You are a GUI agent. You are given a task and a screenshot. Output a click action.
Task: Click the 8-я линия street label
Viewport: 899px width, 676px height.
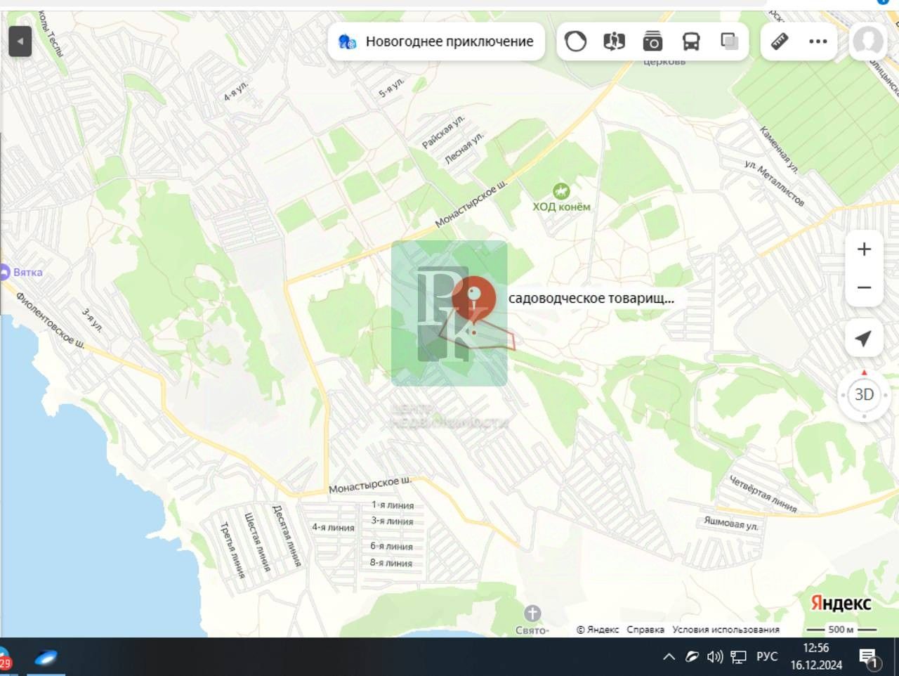point(391,563)
